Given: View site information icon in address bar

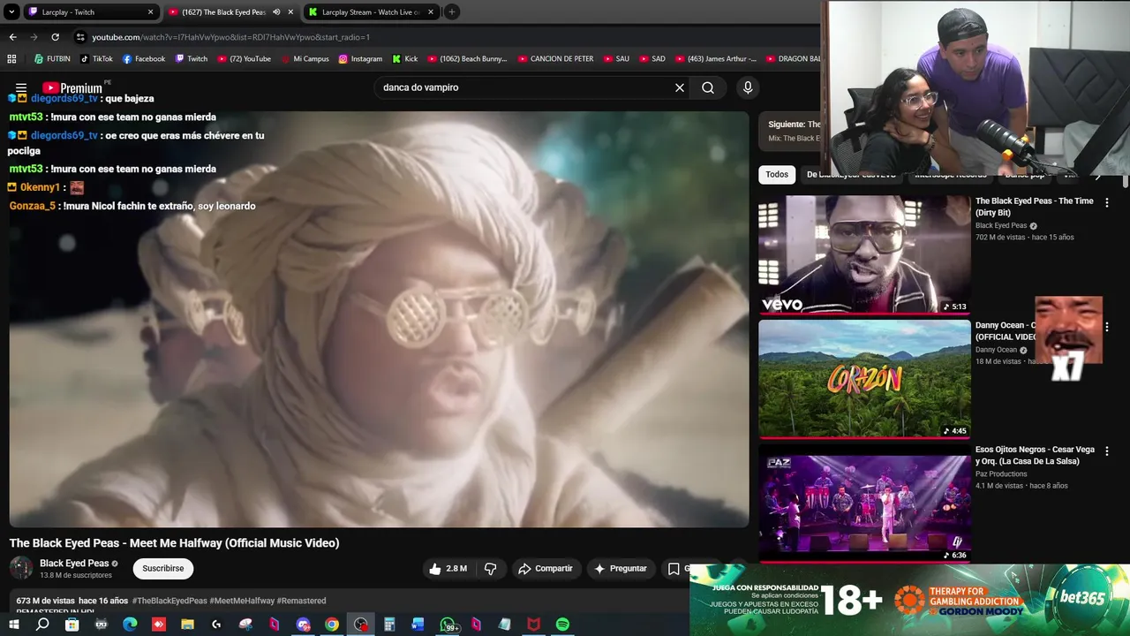Looking at the screenshot, I should pyautogui.click(x=80, y=37).
